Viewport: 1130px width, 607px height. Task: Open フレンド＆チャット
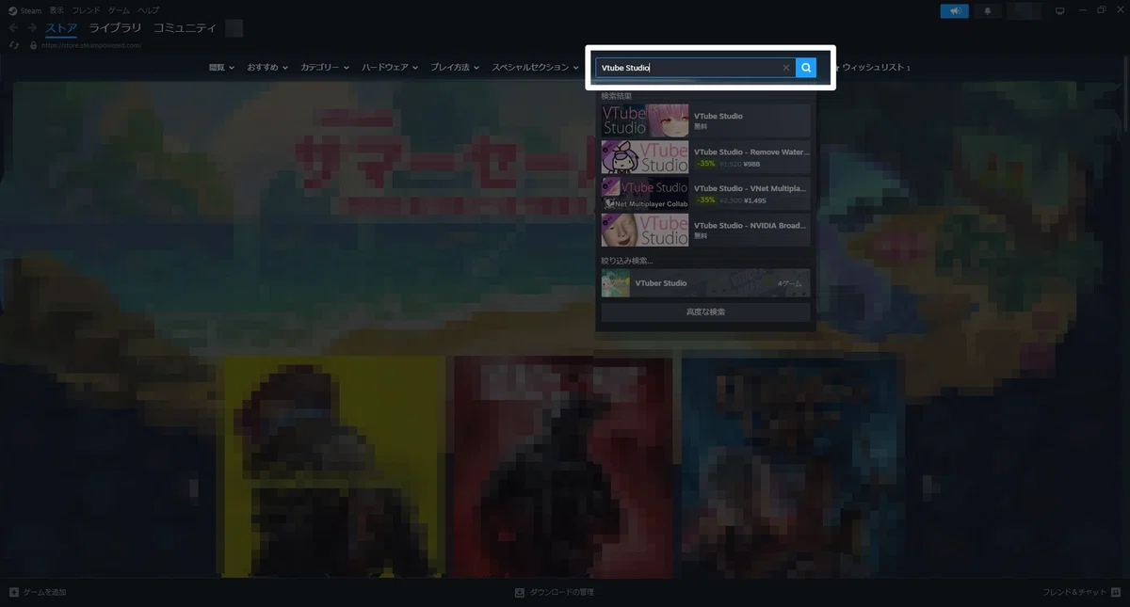click(x=1081, y=592)
